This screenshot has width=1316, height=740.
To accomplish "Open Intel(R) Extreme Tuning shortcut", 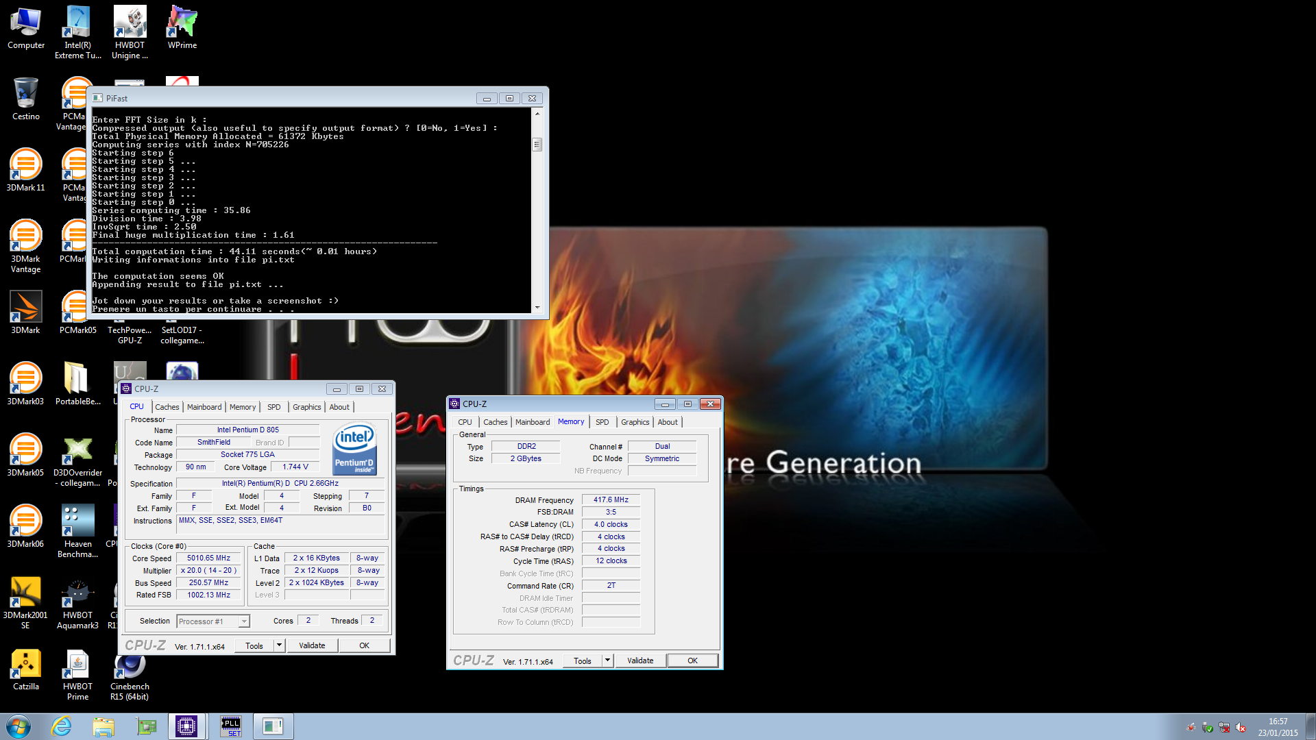I will [77, 33].
